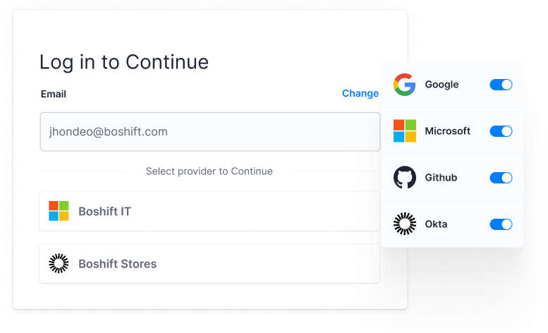This screenshot has height=333, width=548.
Task: Click the Log in to Continue heading
Action: [124, 62]
